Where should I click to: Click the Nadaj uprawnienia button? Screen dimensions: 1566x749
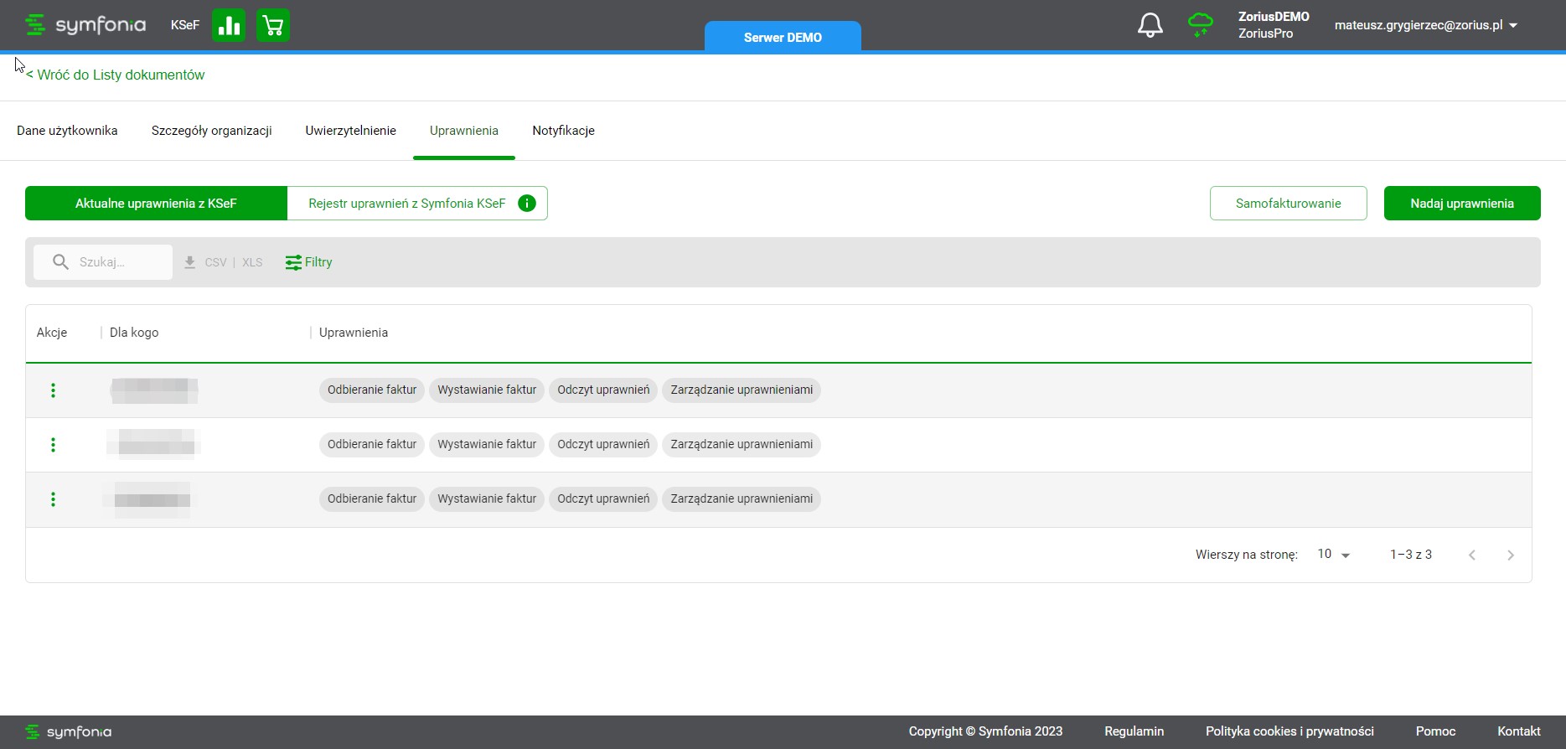(x=1461, y=204)
